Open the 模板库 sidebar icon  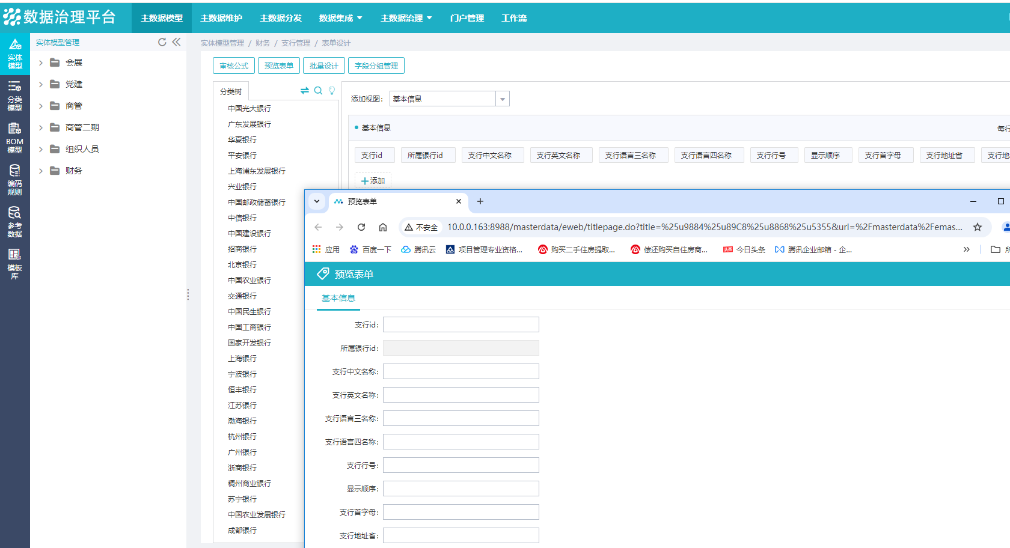point(14,264)
